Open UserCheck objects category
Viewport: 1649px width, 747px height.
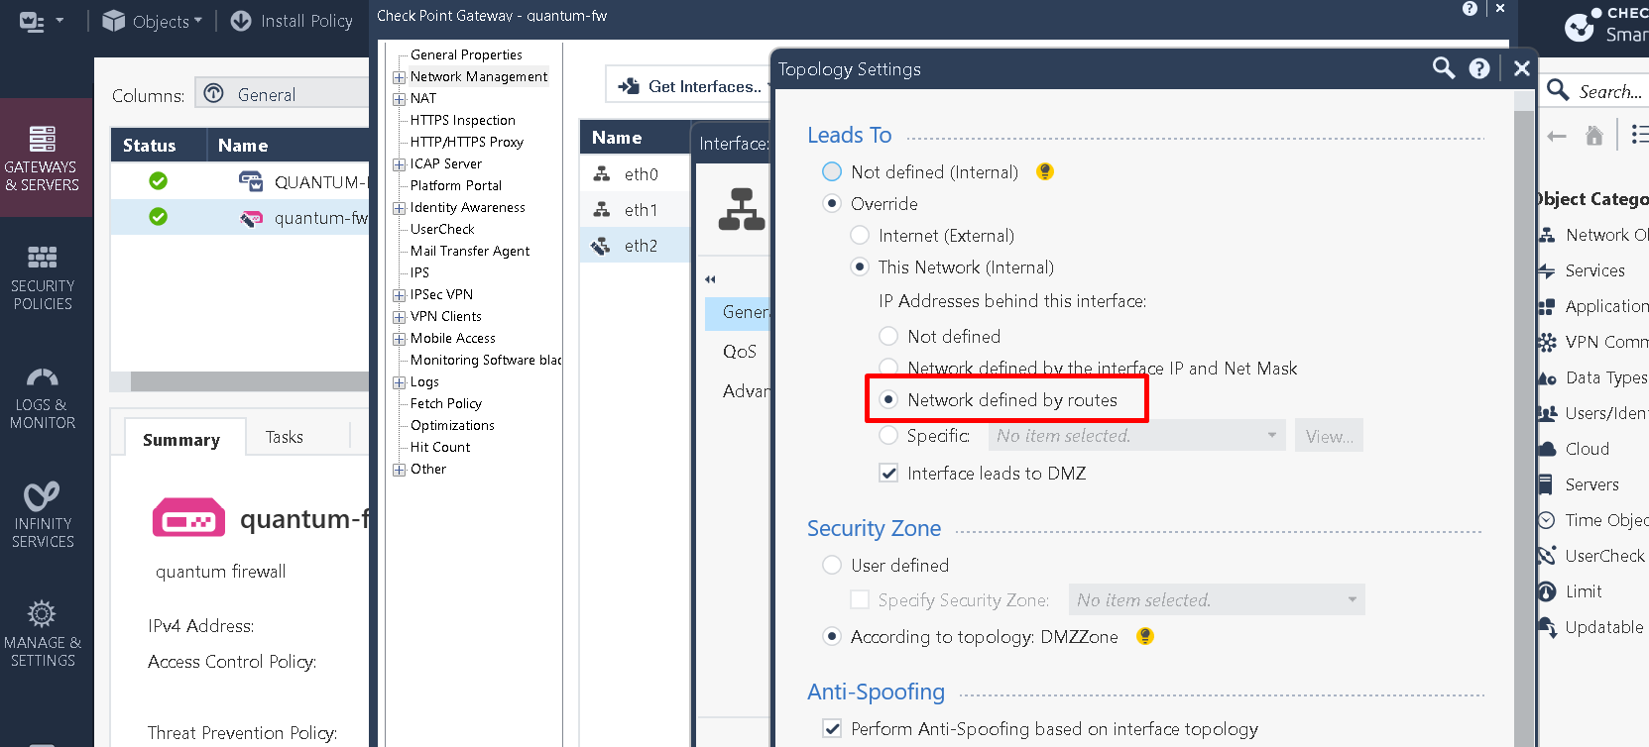1592,556
